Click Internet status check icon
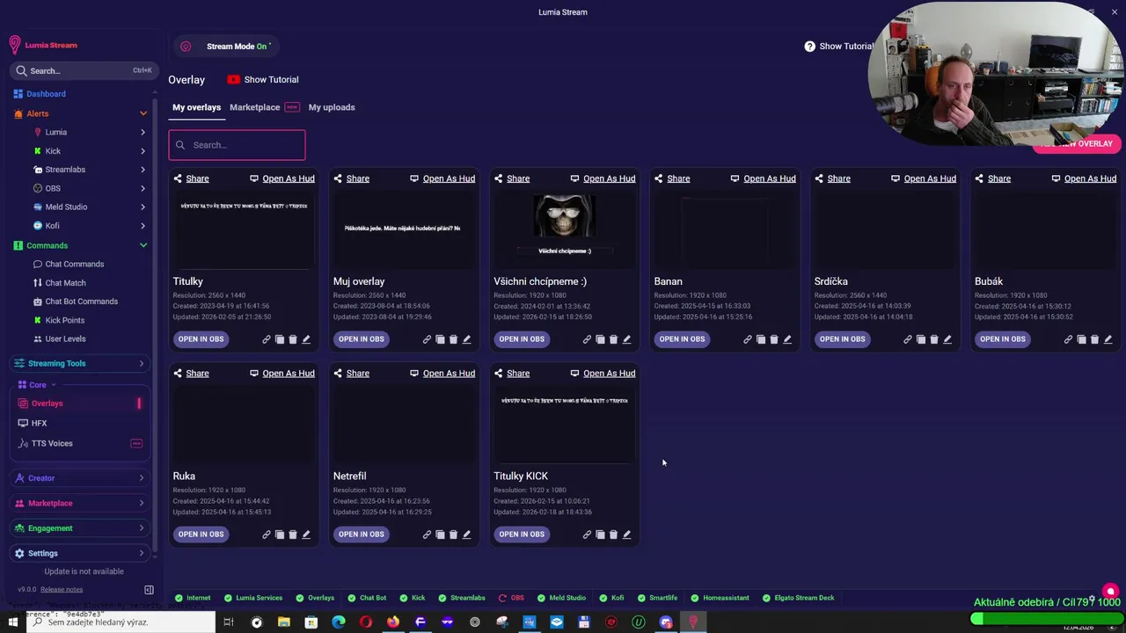 point(179,598)
